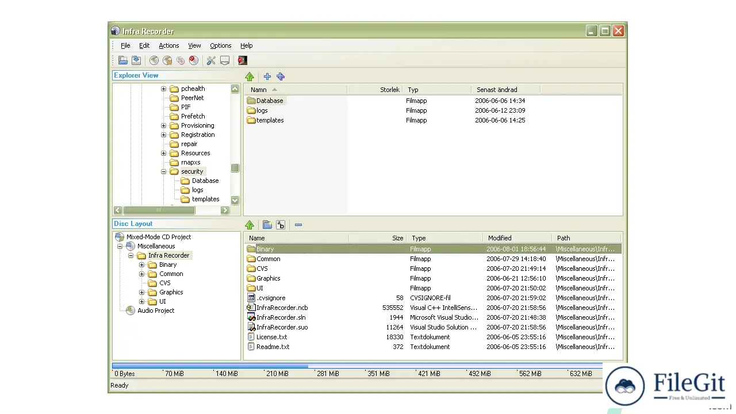736x414 pixels.
Task: Click the Explorer tree scroll down arrow
Action: pos(235,200)
